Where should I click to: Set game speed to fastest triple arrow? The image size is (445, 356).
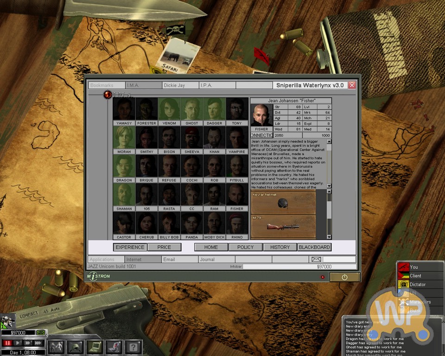pyautogui.click(x=38, y=343)
